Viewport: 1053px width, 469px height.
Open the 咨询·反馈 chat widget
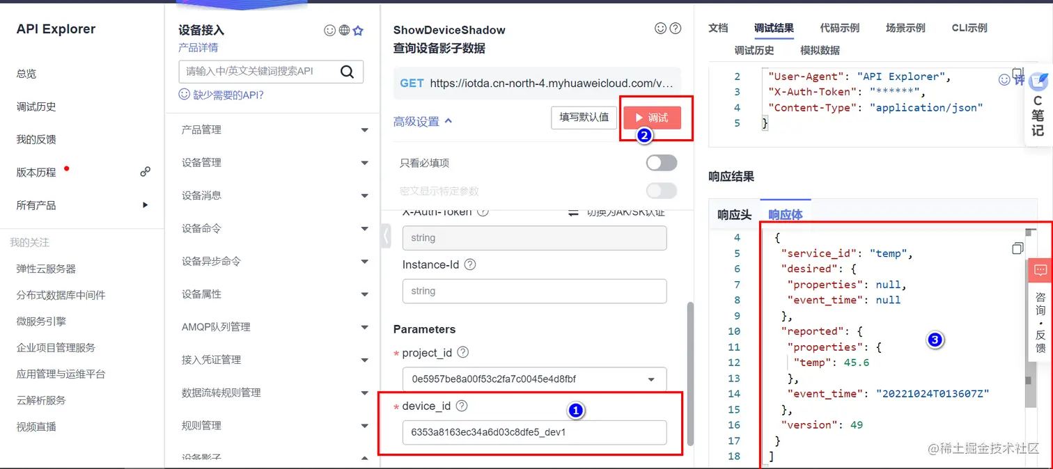[x=1040, y=310]
